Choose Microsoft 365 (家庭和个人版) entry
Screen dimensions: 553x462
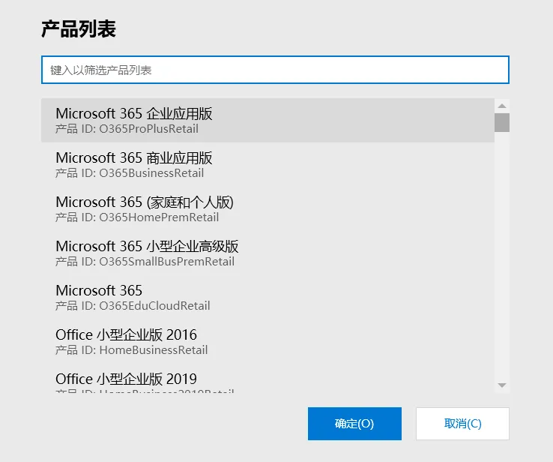[268, 208]
